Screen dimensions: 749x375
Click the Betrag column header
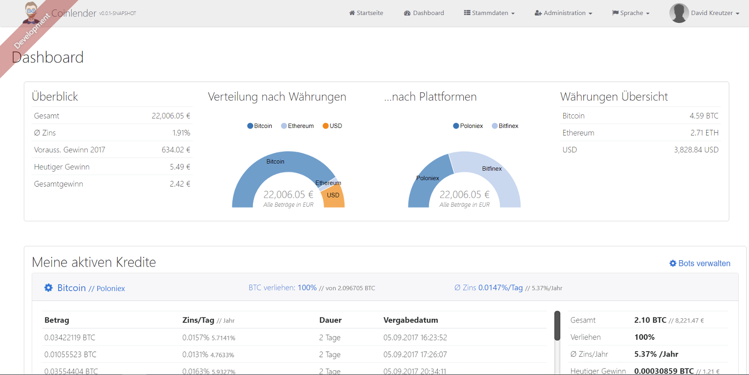coord(57,320)
